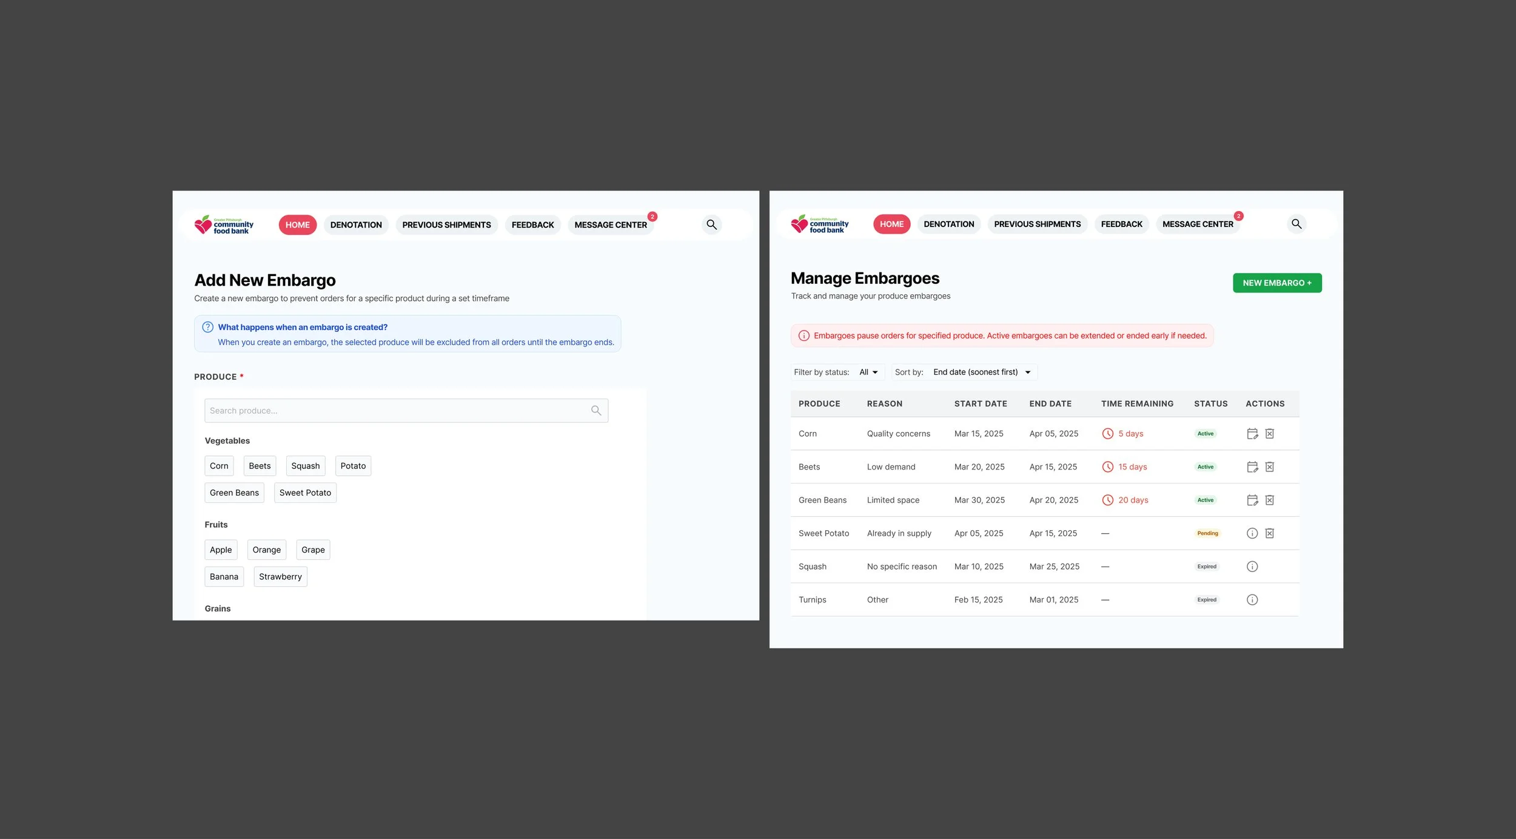This screenshot has height=839, width=1516.
Task: Delete the Beets embargo
Action: pos(1269,467)
